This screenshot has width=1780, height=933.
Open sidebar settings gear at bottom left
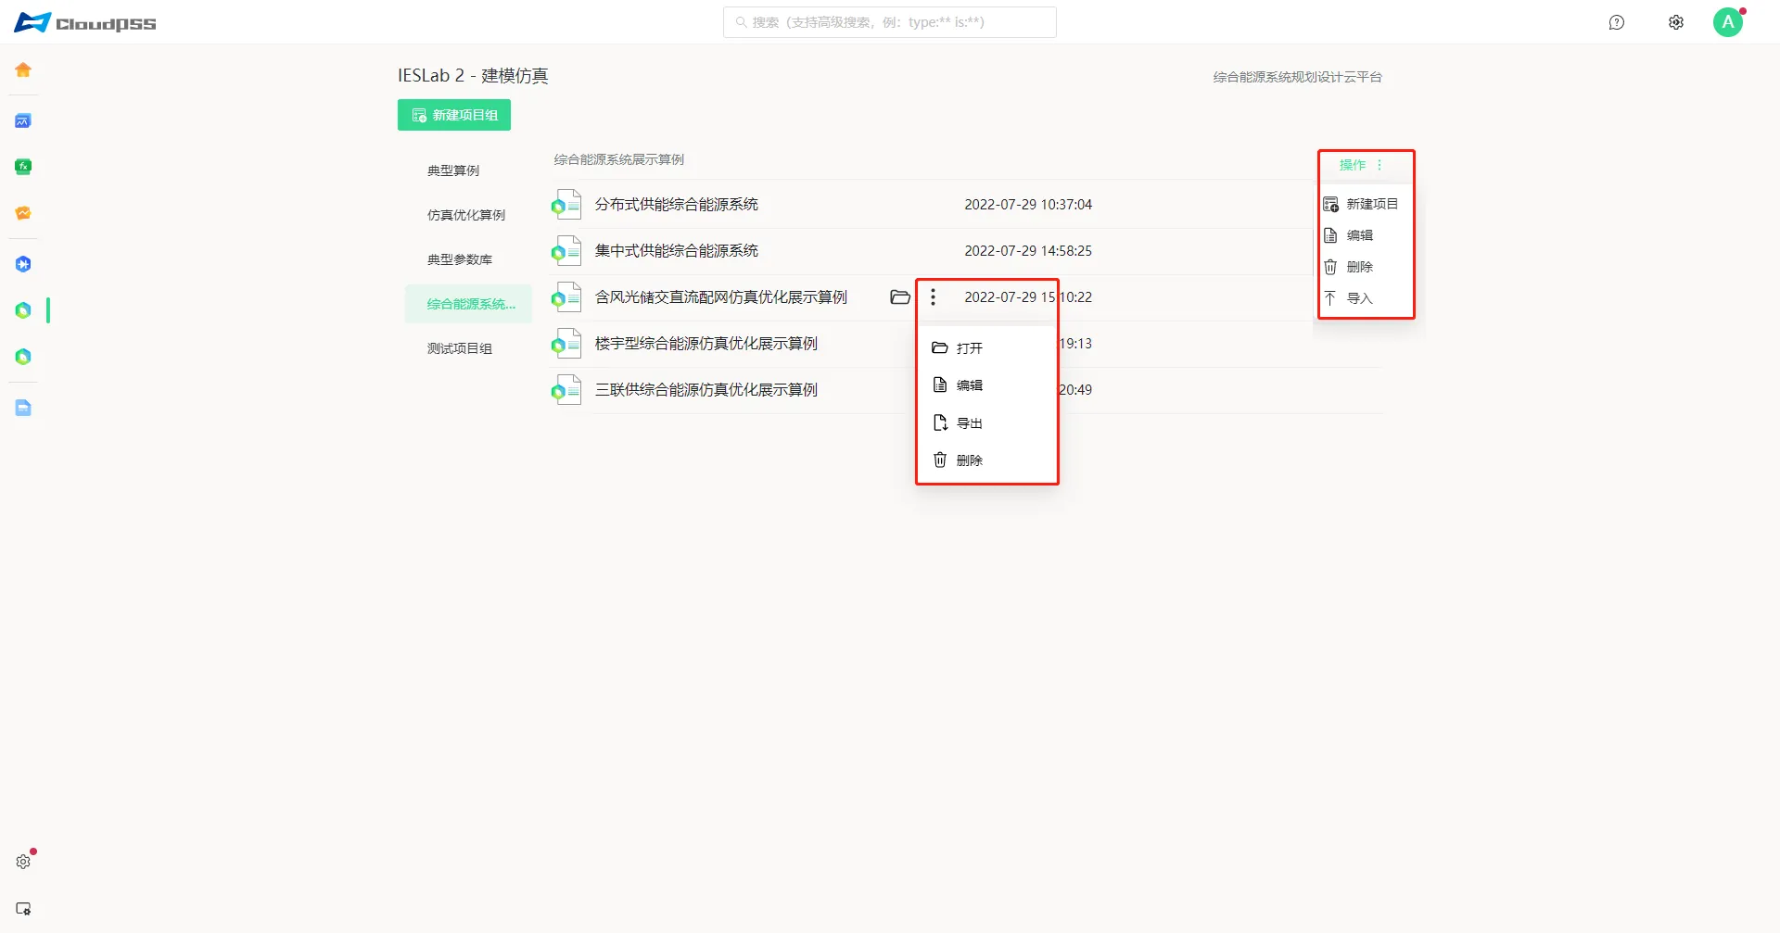[x=23, y=862]
